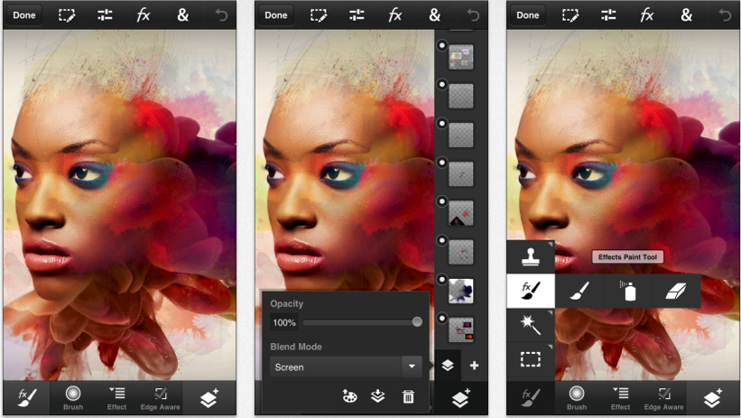Click the merge layers icon beside trash
Screen dimensions: 741x418
[379, 395]
